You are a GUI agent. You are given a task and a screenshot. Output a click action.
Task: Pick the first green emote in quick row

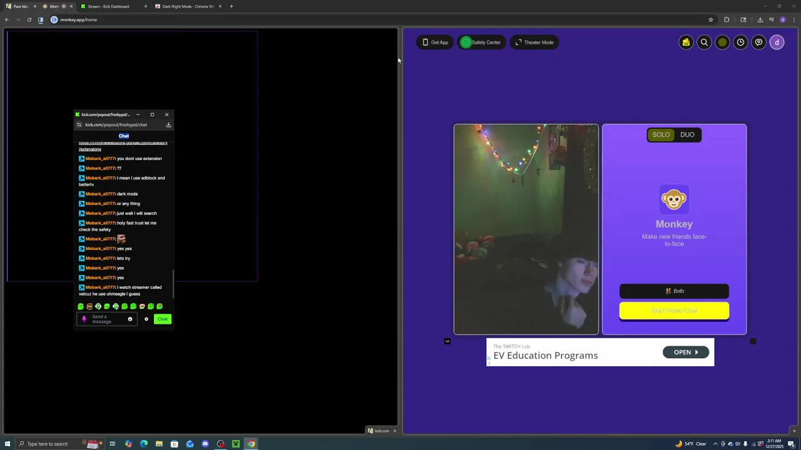pyautogui.click(x=81, y=306)
